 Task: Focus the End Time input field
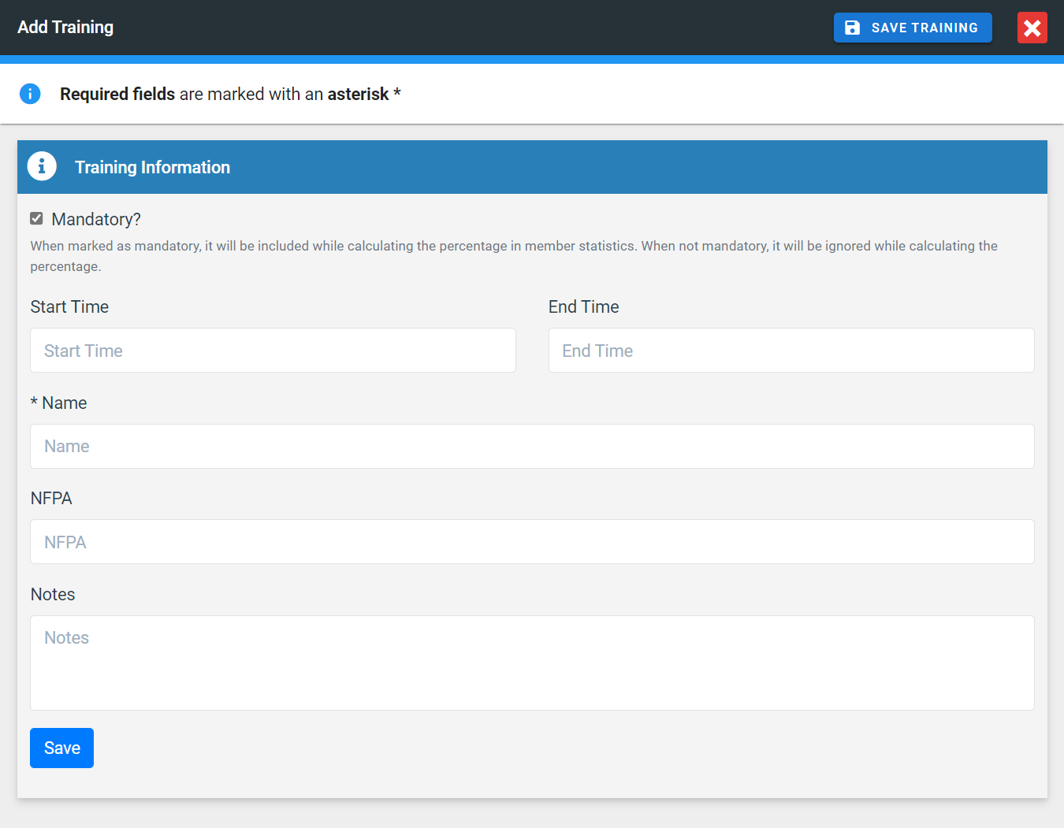791,351
